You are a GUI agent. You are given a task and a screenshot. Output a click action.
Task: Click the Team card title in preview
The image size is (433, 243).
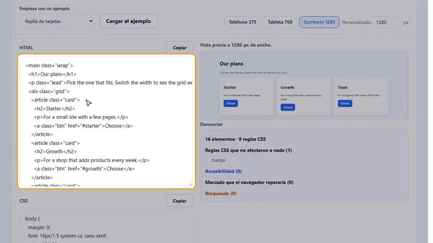coord(342,87)
